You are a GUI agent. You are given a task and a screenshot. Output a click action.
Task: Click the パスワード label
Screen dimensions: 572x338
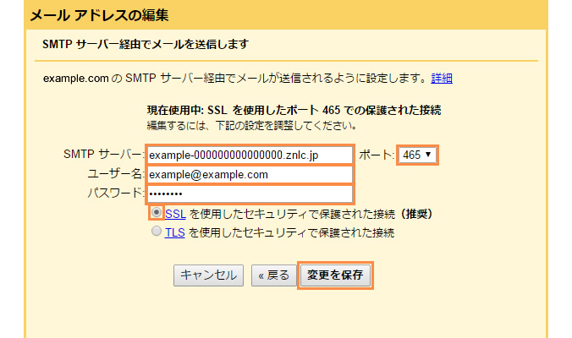click(115, 193)
